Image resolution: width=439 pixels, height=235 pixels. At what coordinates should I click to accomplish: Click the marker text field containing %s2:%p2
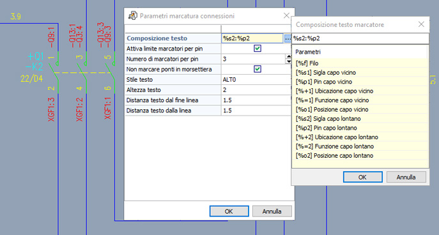360,38
